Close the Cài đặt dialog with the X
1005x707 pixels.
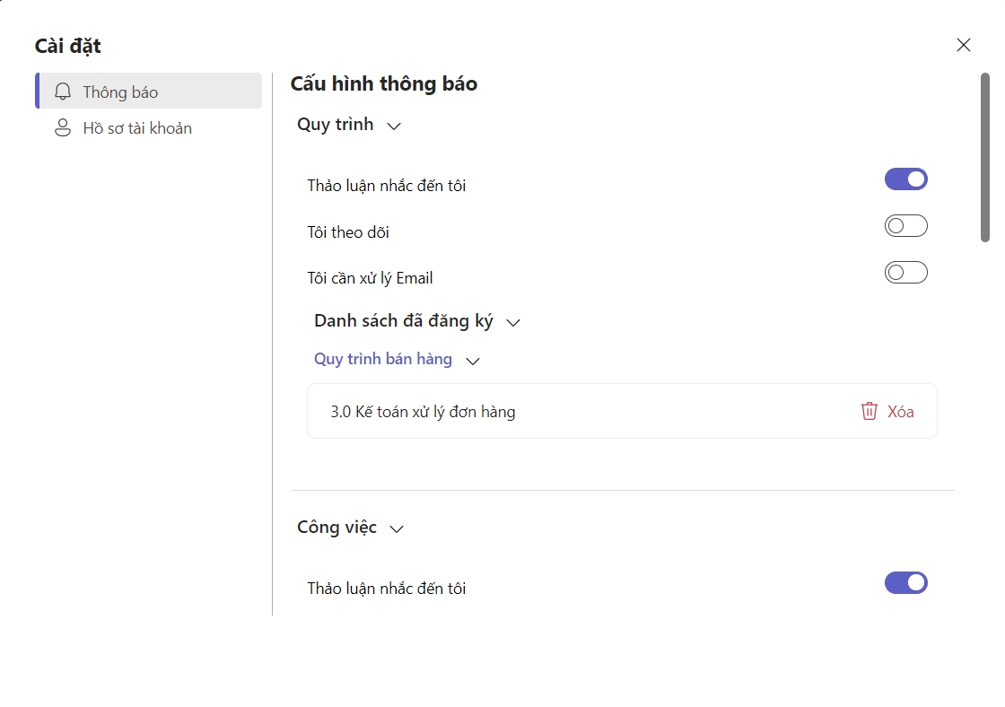point(963,45)
